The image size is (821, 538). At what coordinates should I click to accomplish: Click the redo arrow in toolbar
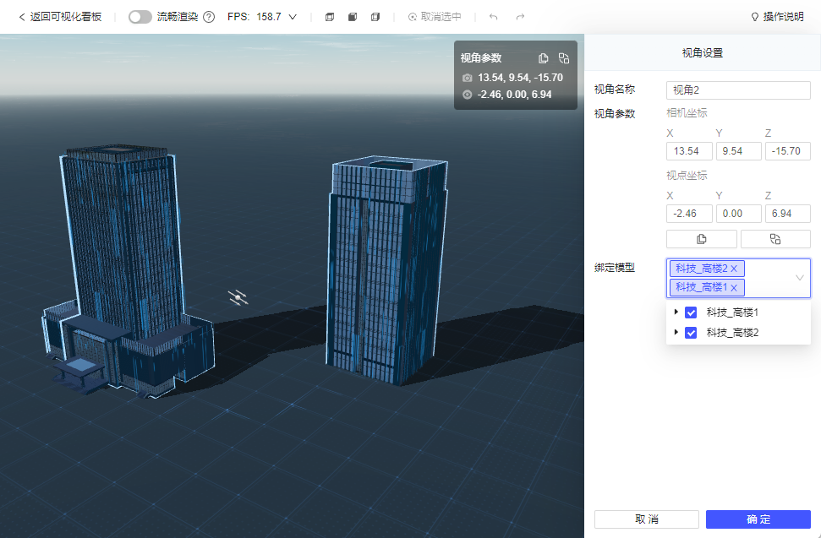pos(520,17)
